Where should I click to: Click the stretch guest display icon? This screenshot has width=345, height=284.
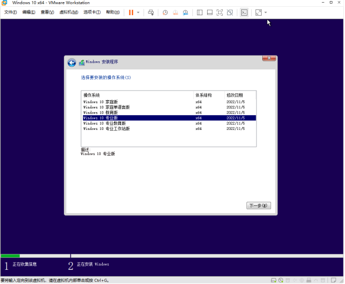click(258, 13)
